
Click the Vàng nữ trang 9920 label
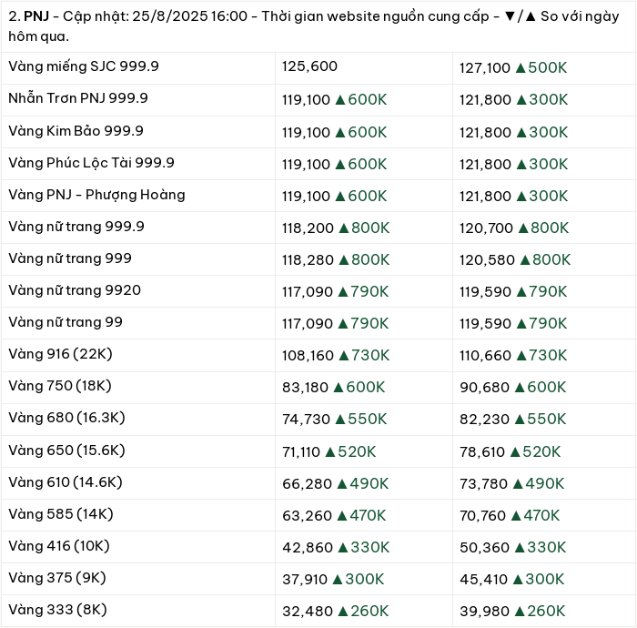pyautogui.click(x=75, y=290)
